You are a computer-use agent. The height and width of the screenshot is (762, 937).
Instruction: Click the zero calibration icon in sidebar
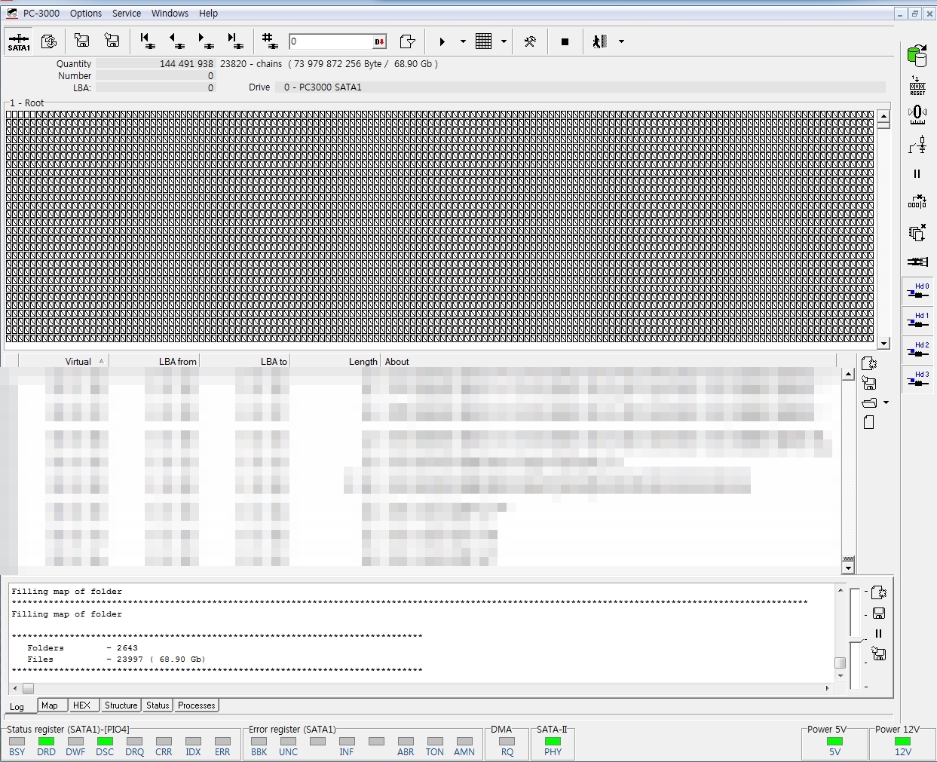917,115
